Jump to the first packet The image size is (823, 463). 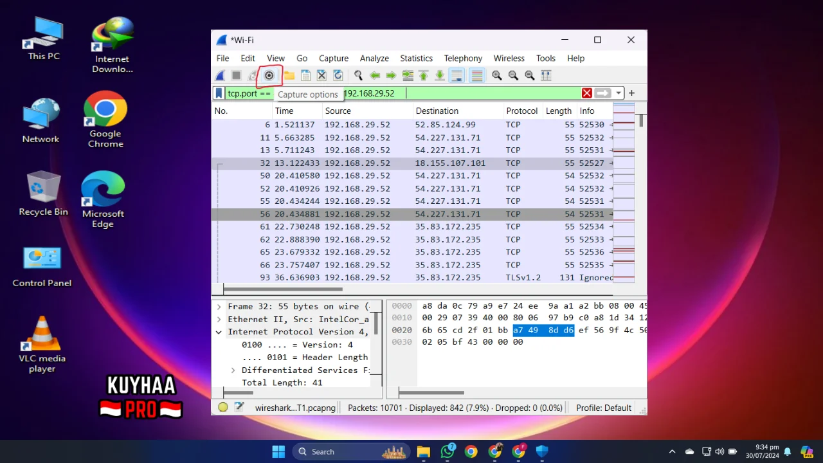click(x=424, y=75)
